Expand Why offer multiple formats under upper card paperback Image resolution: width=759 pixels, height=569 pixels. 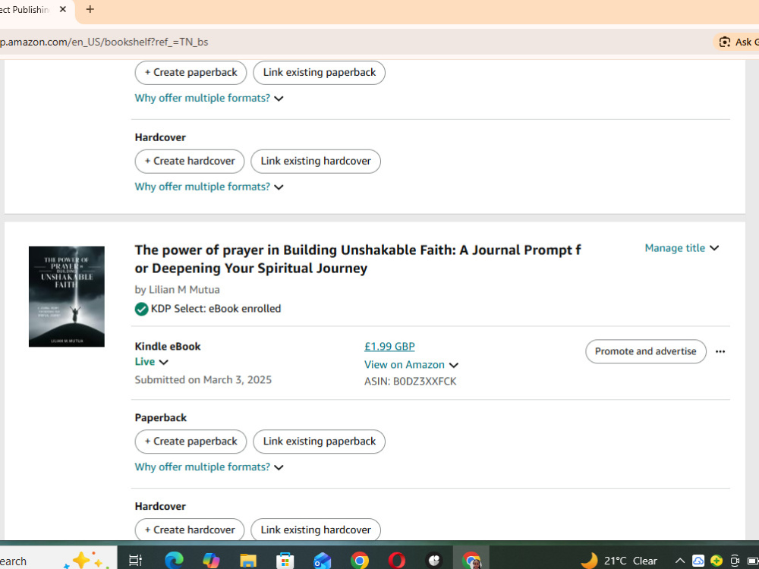click(209, 98)
